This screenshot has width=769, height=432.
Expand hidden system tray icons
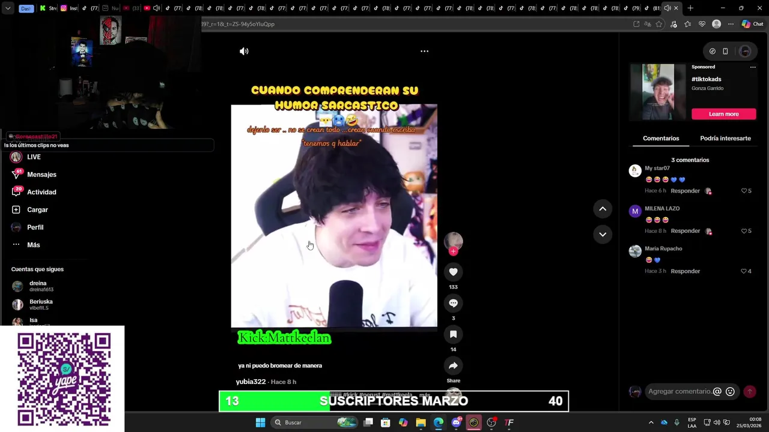651,422
